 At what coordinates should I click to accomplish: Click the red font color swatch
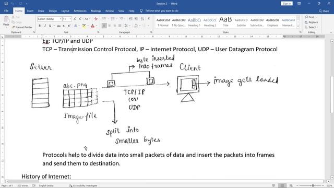[92, 26]
